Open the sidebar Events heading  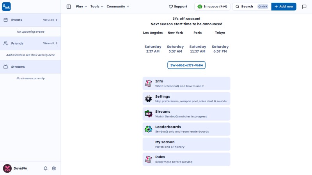point(16,20)
